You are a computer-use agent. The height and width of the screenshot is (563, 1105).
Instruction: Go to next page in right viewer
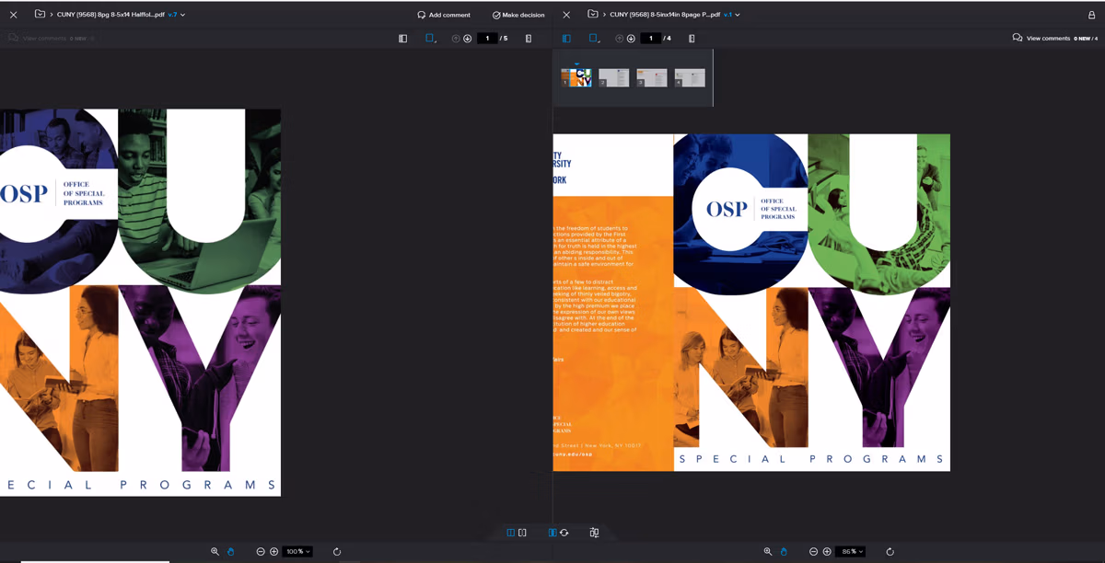(x=631, y=39)
